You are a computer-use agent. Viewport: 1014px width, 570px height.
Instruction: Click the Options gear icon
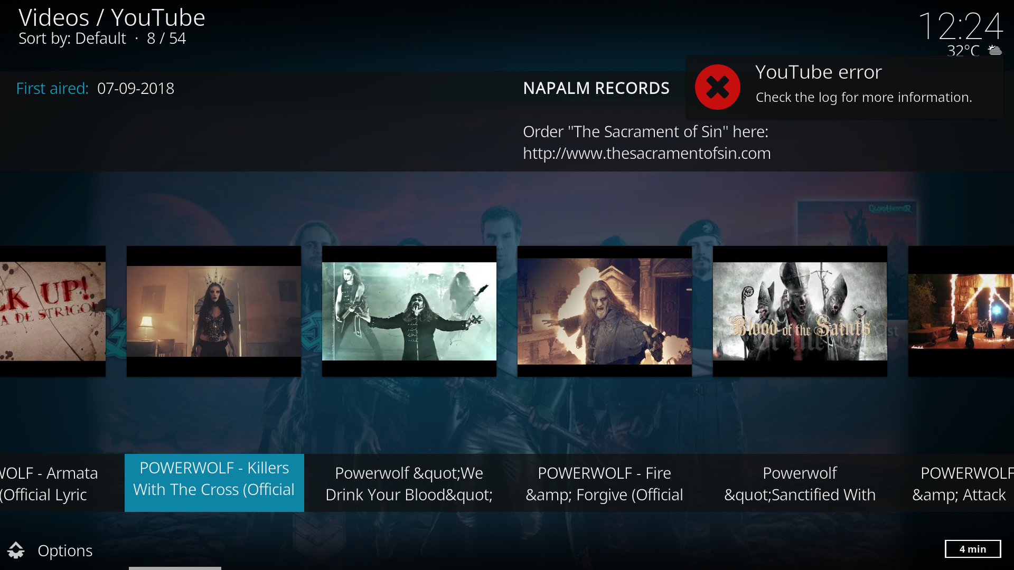16,550
